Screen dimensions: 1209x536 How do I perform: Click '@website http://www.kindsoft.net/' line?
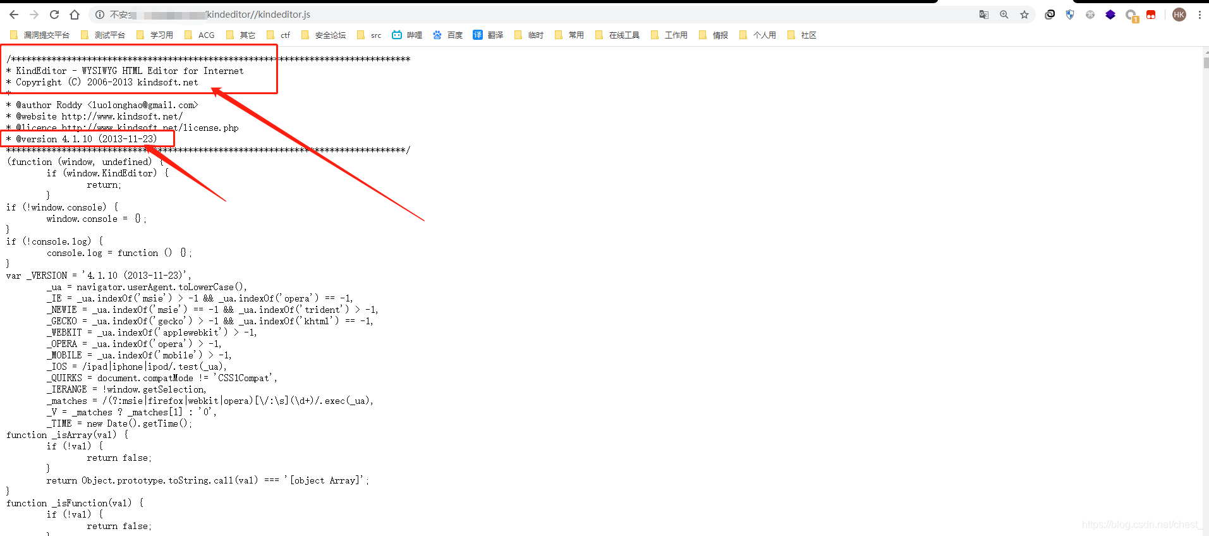[x=94, y=116]
